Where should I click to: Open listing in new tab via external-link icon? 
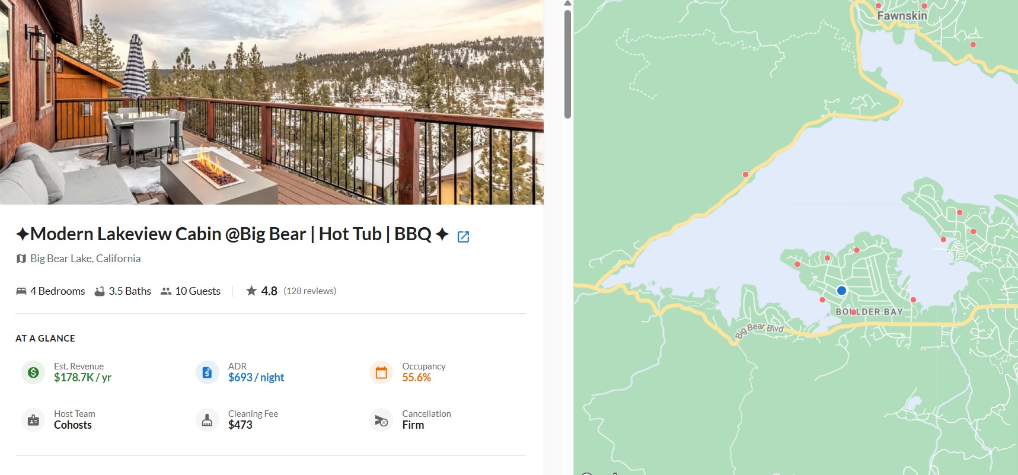(x=464, y=237)
